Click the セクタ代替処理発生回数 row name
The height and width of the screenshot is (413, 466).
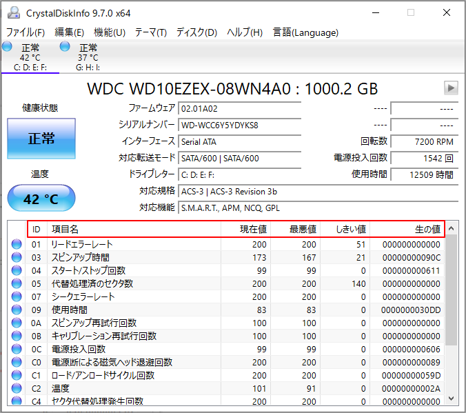pos(97,401)
